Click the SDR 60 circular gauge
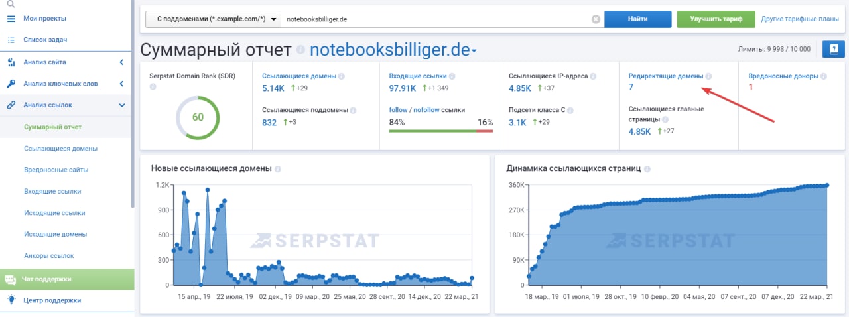Image resolution: width=849 pixels, height=317 pixels. click(x=198, y=117)
